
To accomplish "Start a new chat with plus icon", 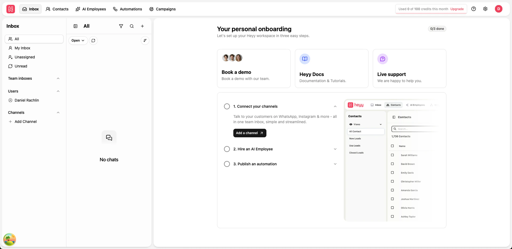I will [142, 26].
